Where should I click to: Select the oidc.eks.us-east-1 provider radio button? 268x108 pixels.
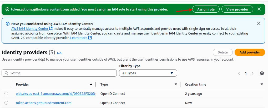[x=6, y=94]
